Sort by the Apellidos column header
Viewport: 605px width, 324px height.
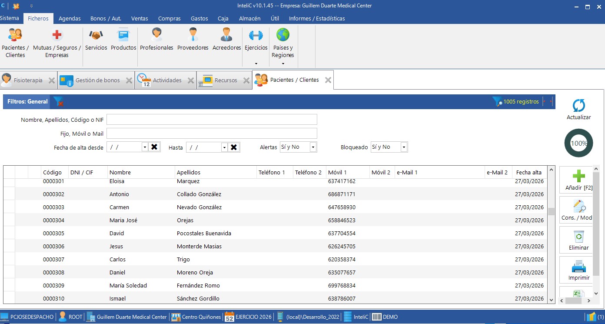216,173
